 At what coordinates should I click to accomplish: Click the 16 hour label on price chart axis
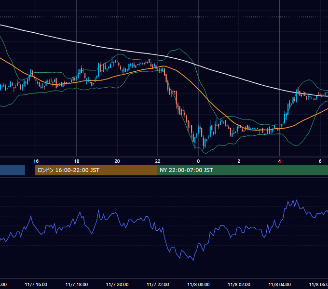click(x=36, y=161)
